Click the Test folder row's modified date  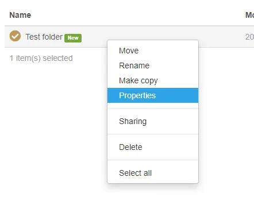pyautogui.click(x=249, y=37)
